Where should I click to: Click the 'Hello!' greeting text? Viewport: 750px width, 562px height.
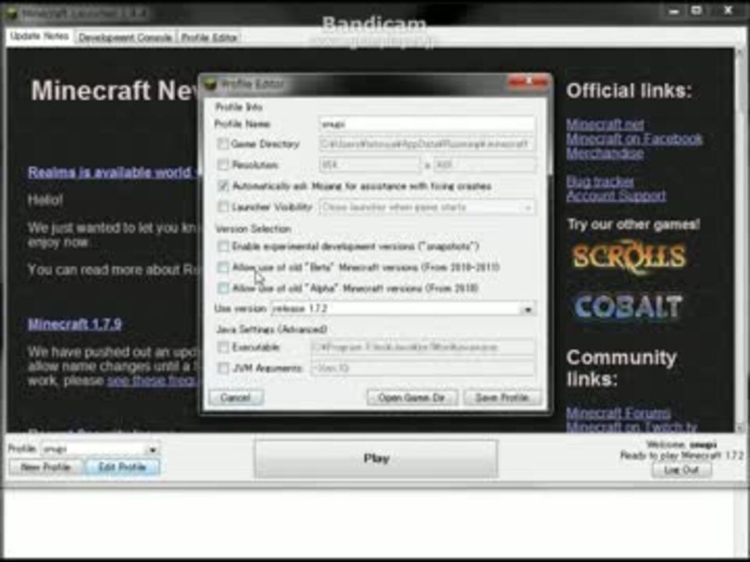coord(45,200)
